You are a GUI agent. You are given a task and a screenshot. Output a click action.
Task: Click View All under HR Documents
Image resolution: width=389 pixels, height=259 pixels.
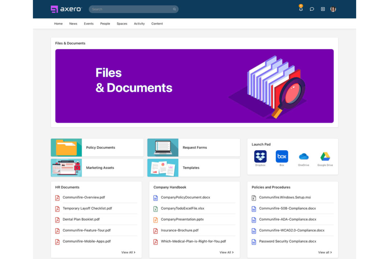pos(128,252)
